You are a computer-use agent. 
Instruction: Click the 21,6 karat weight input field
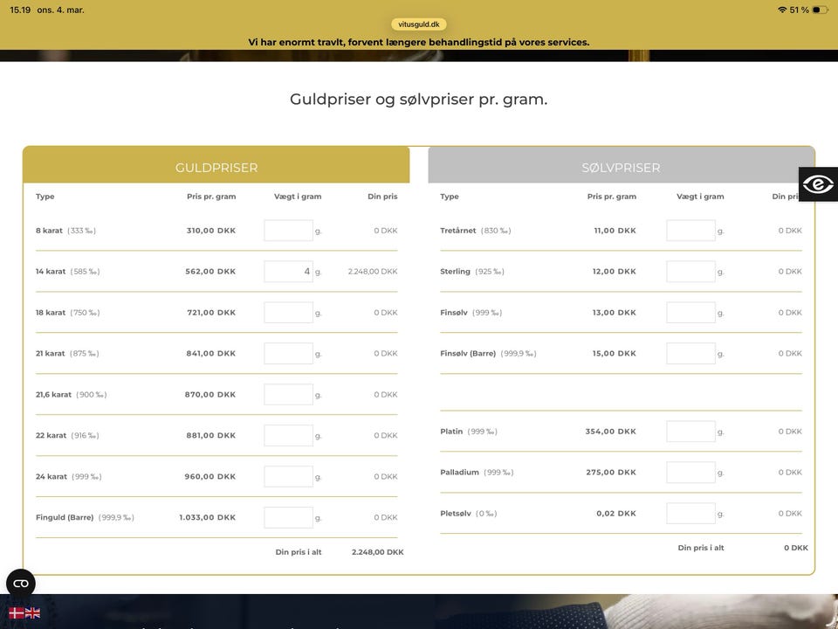(x=289, y=395)
